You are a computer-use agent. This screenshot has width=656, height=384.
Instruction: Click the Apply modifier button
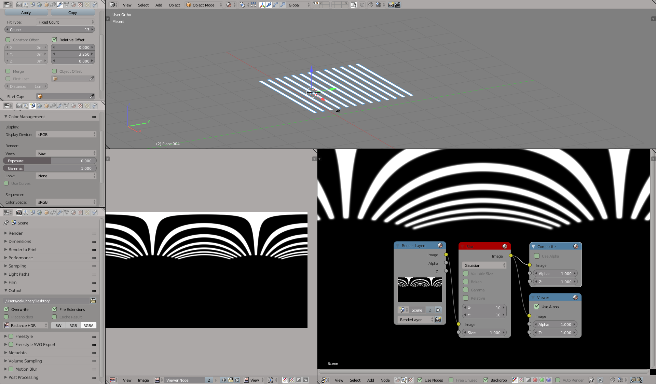(x=26, y=13)
